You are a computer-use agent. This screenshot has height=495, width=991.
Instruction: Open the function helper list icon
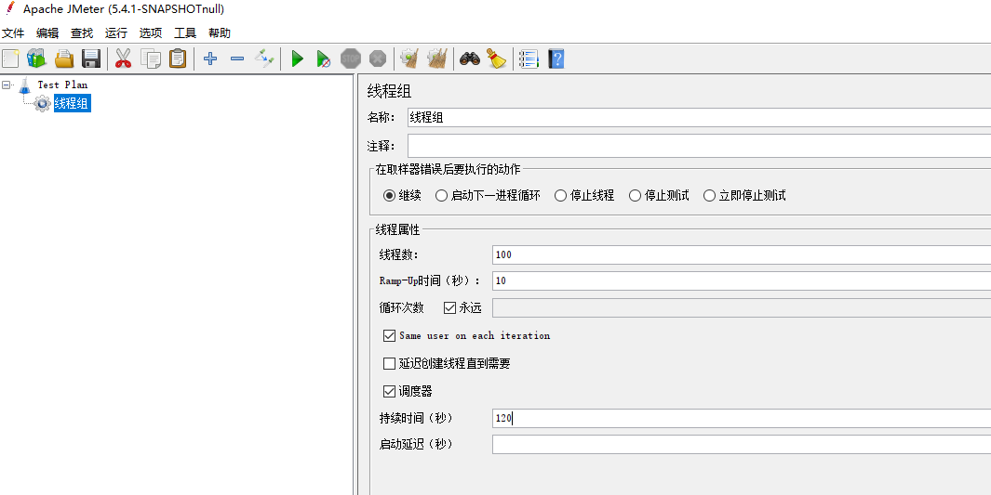529,59
